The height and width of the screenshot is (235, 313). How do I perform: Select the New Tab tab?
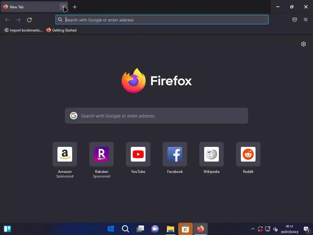click(34, 7)
